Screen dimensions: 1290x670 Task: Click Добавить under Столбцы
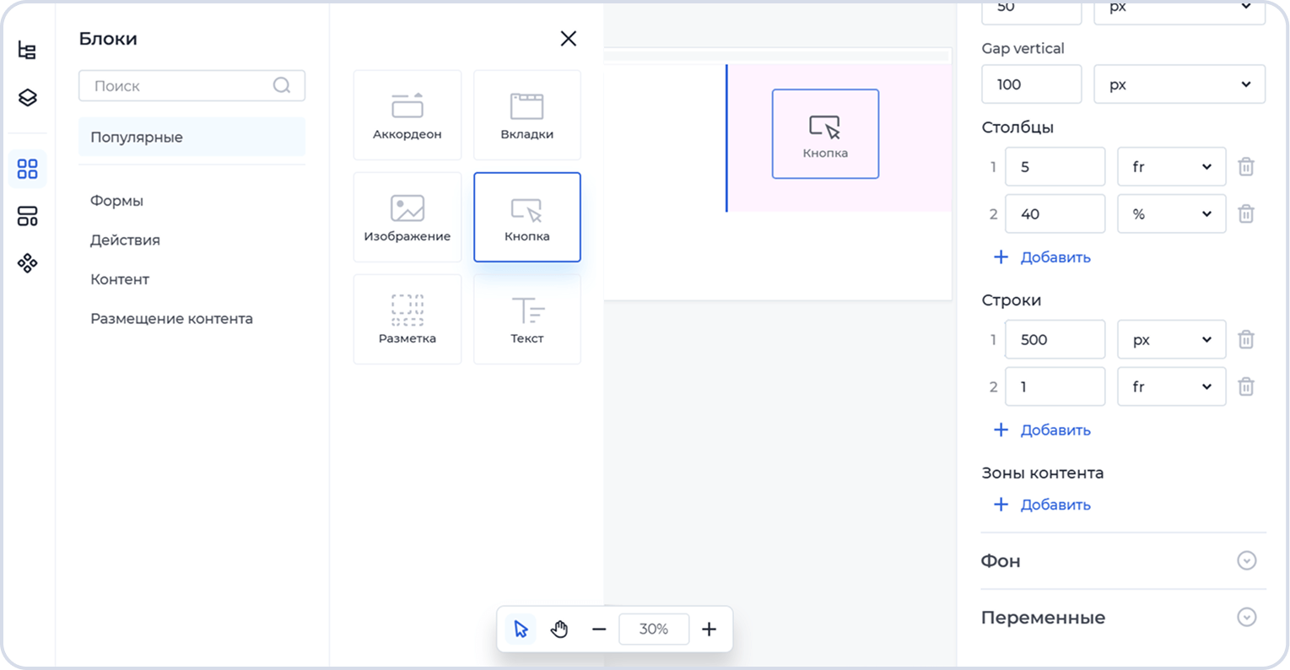(x=1043, y=257)
